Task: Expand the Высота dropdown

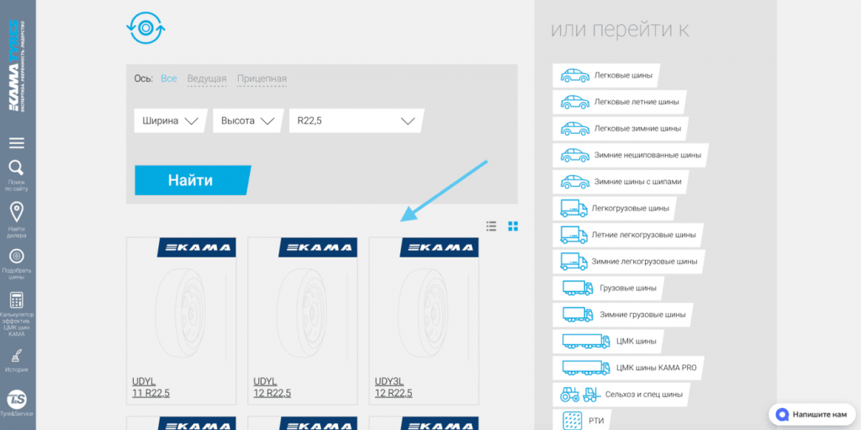Action: (x=248, y=121)
